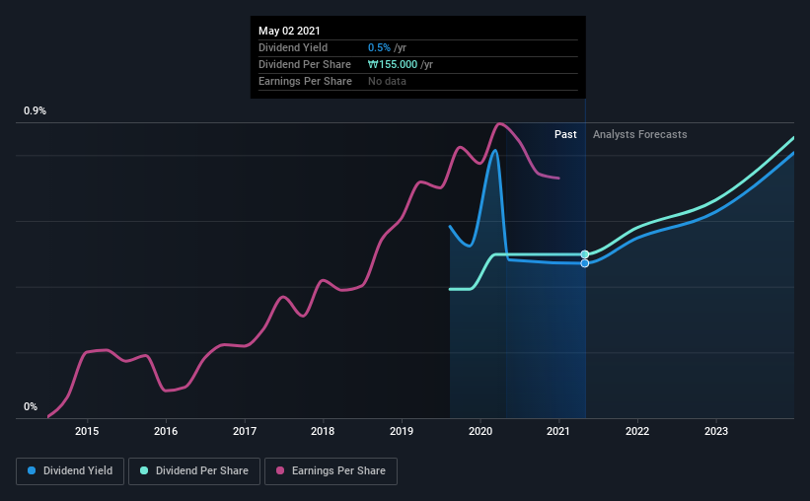Click the 2015 x-axis year label
This screenshot has height=501, width=810.
tap(87, 431)
